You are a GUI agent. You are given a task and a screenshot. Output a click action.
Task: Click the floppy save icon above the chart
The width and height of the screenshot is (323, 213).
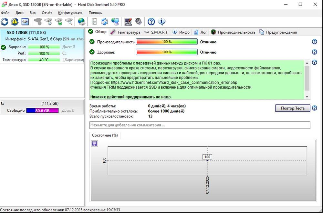(x=95, y=143)
